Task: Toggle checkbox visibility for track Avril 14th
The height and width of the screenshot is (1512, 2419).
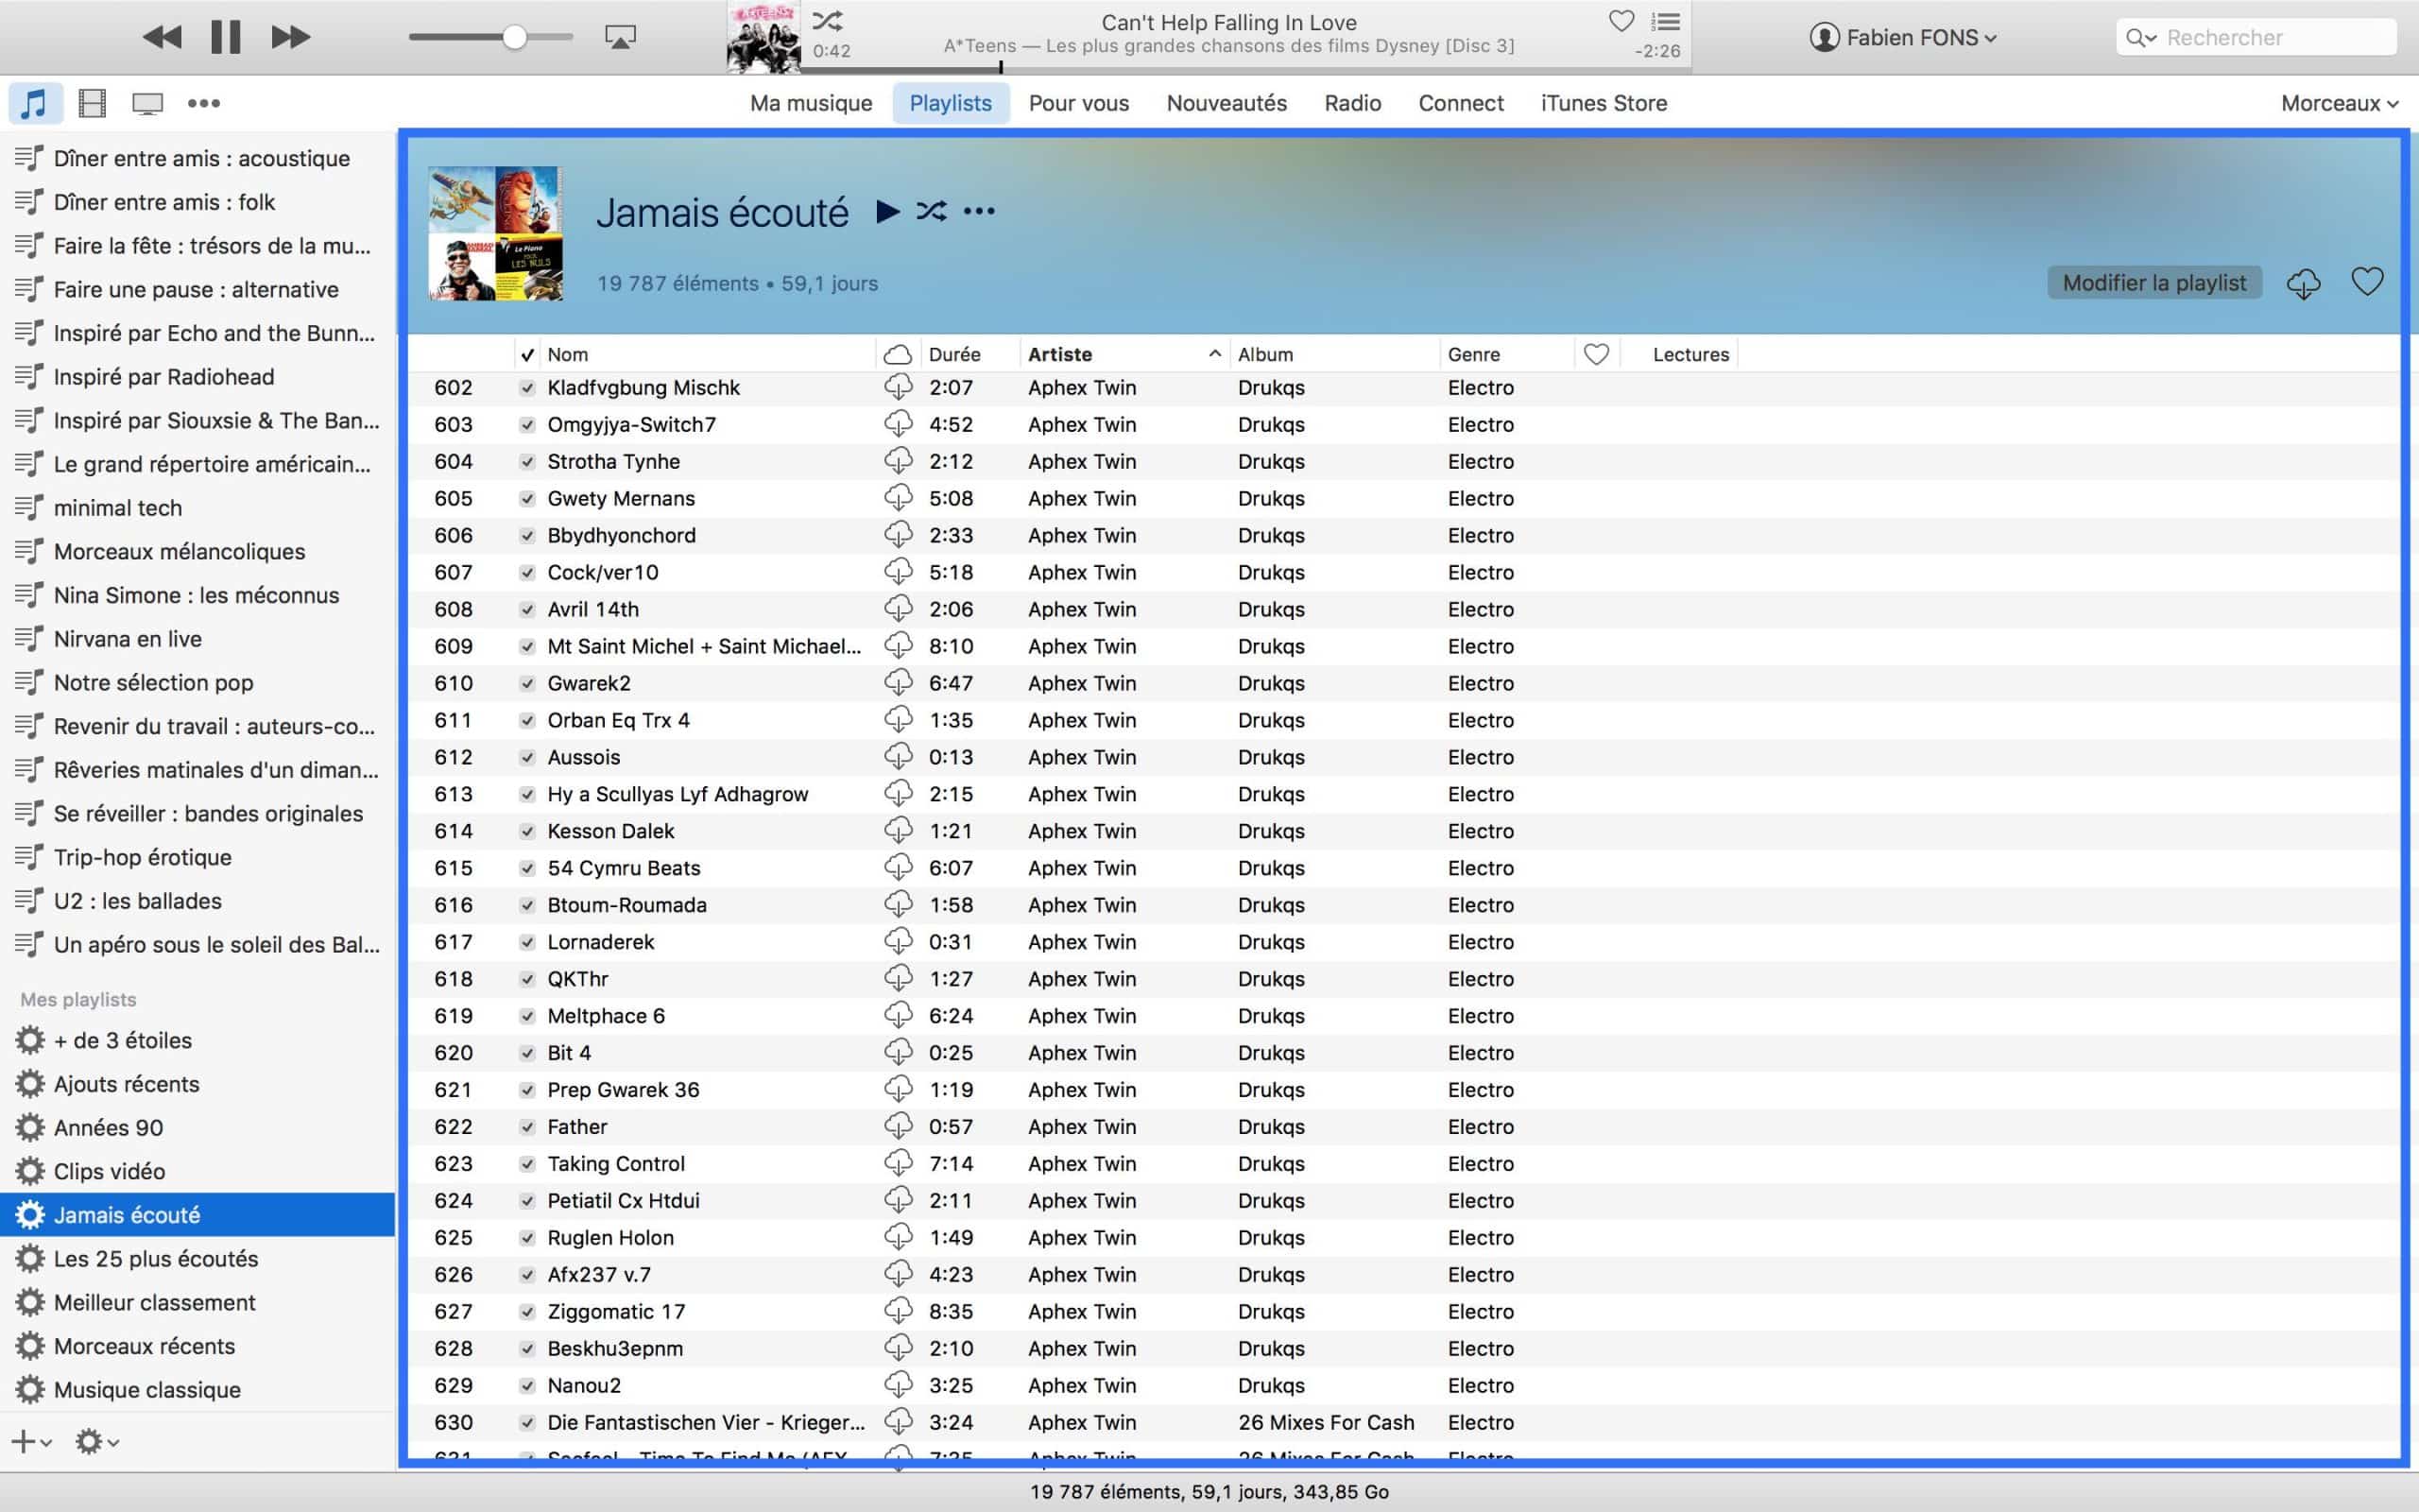Action: pyautogui.click(x=527, y=608)
